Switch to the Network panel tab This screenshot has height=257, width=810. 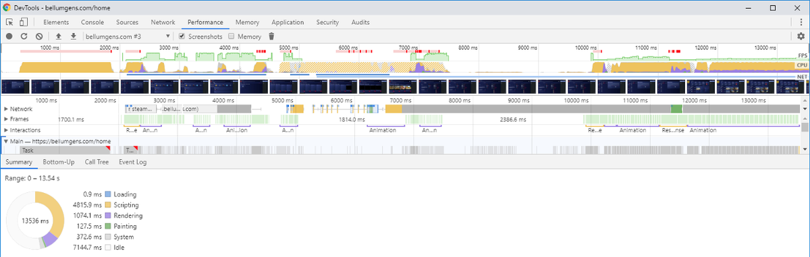click(x=163, y=22)
